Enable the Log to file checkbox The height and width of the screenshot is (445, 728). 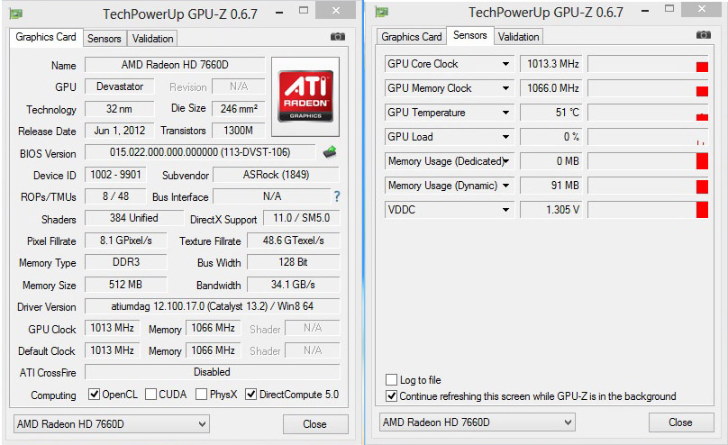point(391,380)
